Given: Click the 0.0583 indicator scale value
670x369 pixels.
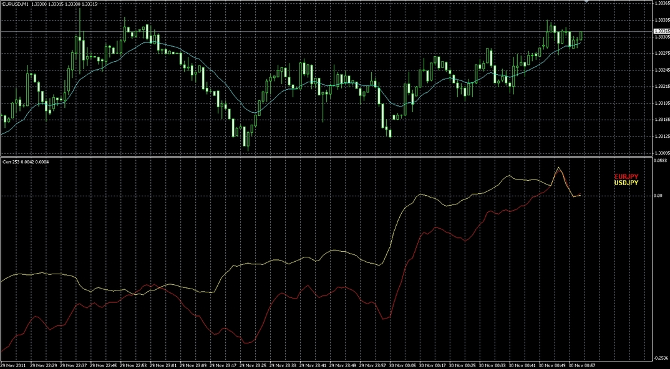Looking at the screenshot, I should pyautogui.click(x=661, y=161).
